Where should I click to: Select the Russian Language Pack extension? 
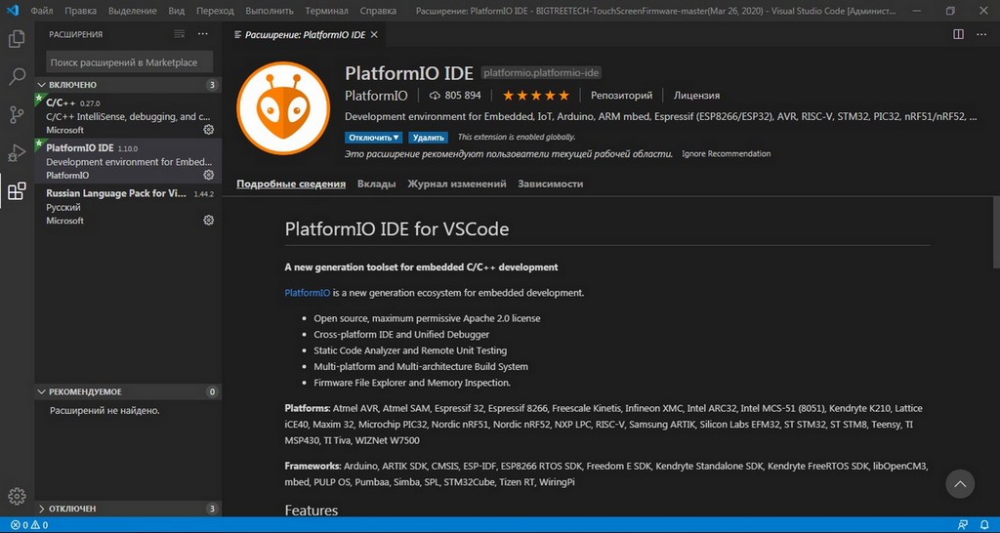pos(128,207)
